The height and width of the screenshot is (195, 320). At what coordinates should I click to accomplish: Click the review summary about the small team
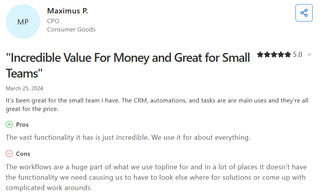tap(157, 105)
